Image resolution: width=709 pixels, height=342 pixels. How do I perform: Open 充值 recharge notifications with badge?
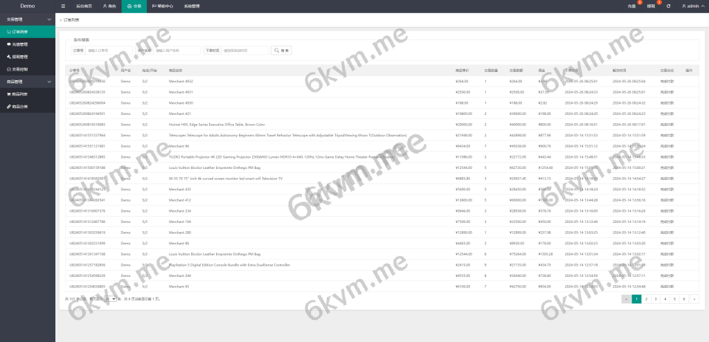click(631, 6)
